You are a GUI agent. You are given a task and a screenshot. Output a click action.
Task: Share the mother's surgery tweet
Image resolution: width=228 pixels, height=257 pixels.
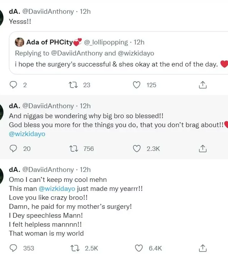[x=203, y=248]
